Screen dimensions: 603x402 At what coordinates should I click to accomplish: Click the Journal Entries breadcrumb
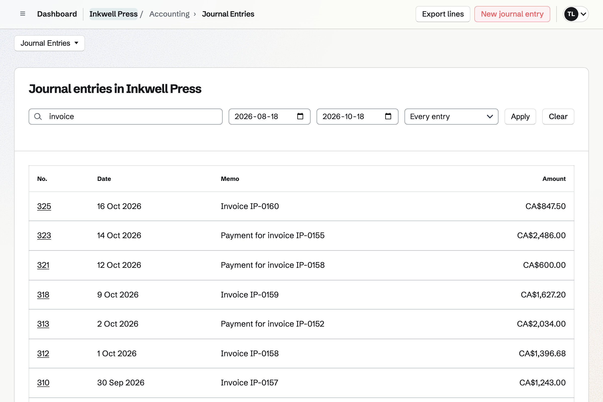tap(228, 14)
